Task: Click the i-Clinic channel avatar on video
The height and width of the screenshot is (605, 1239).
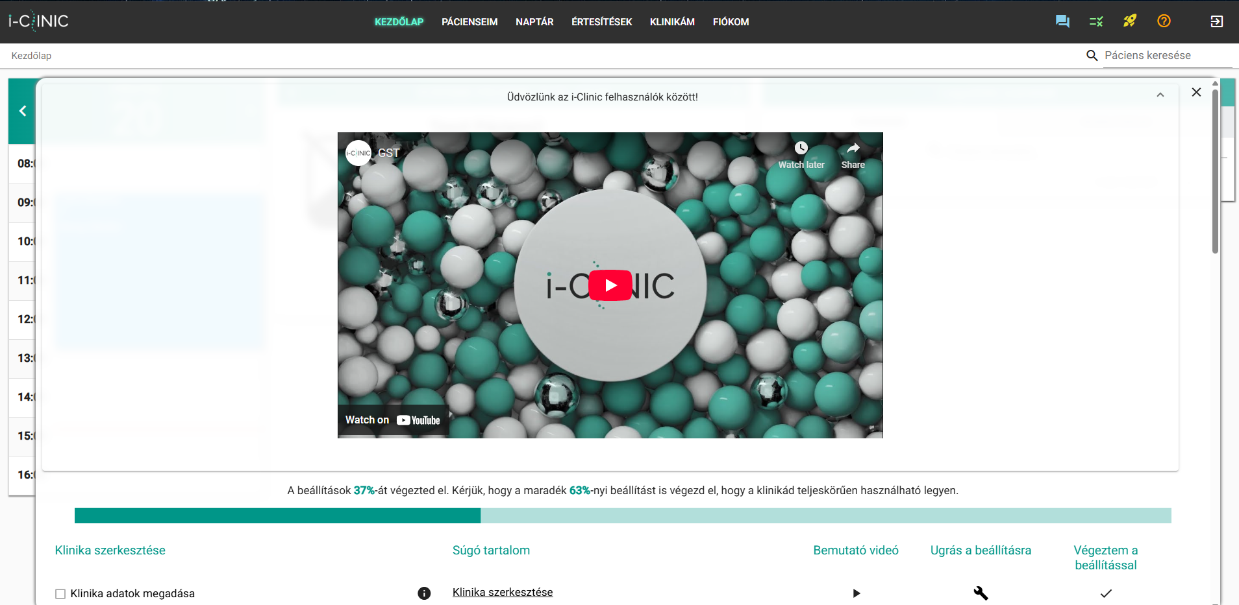Action: (358, 153)
